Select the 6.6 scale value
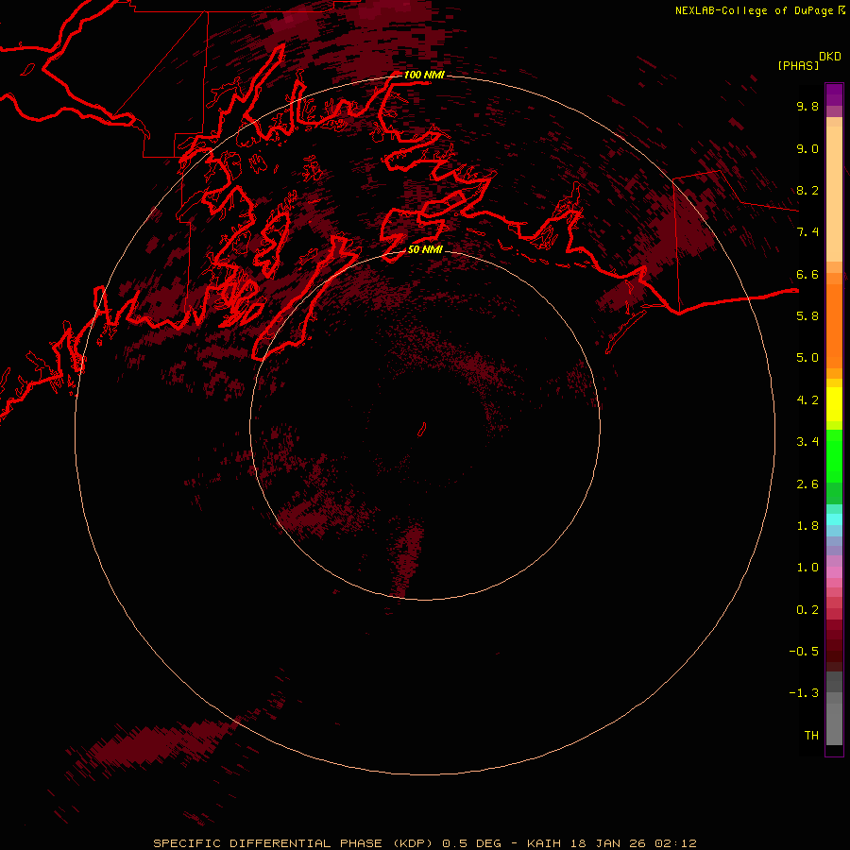This screenshot has width=850, height=850. [x=807, y=274]
